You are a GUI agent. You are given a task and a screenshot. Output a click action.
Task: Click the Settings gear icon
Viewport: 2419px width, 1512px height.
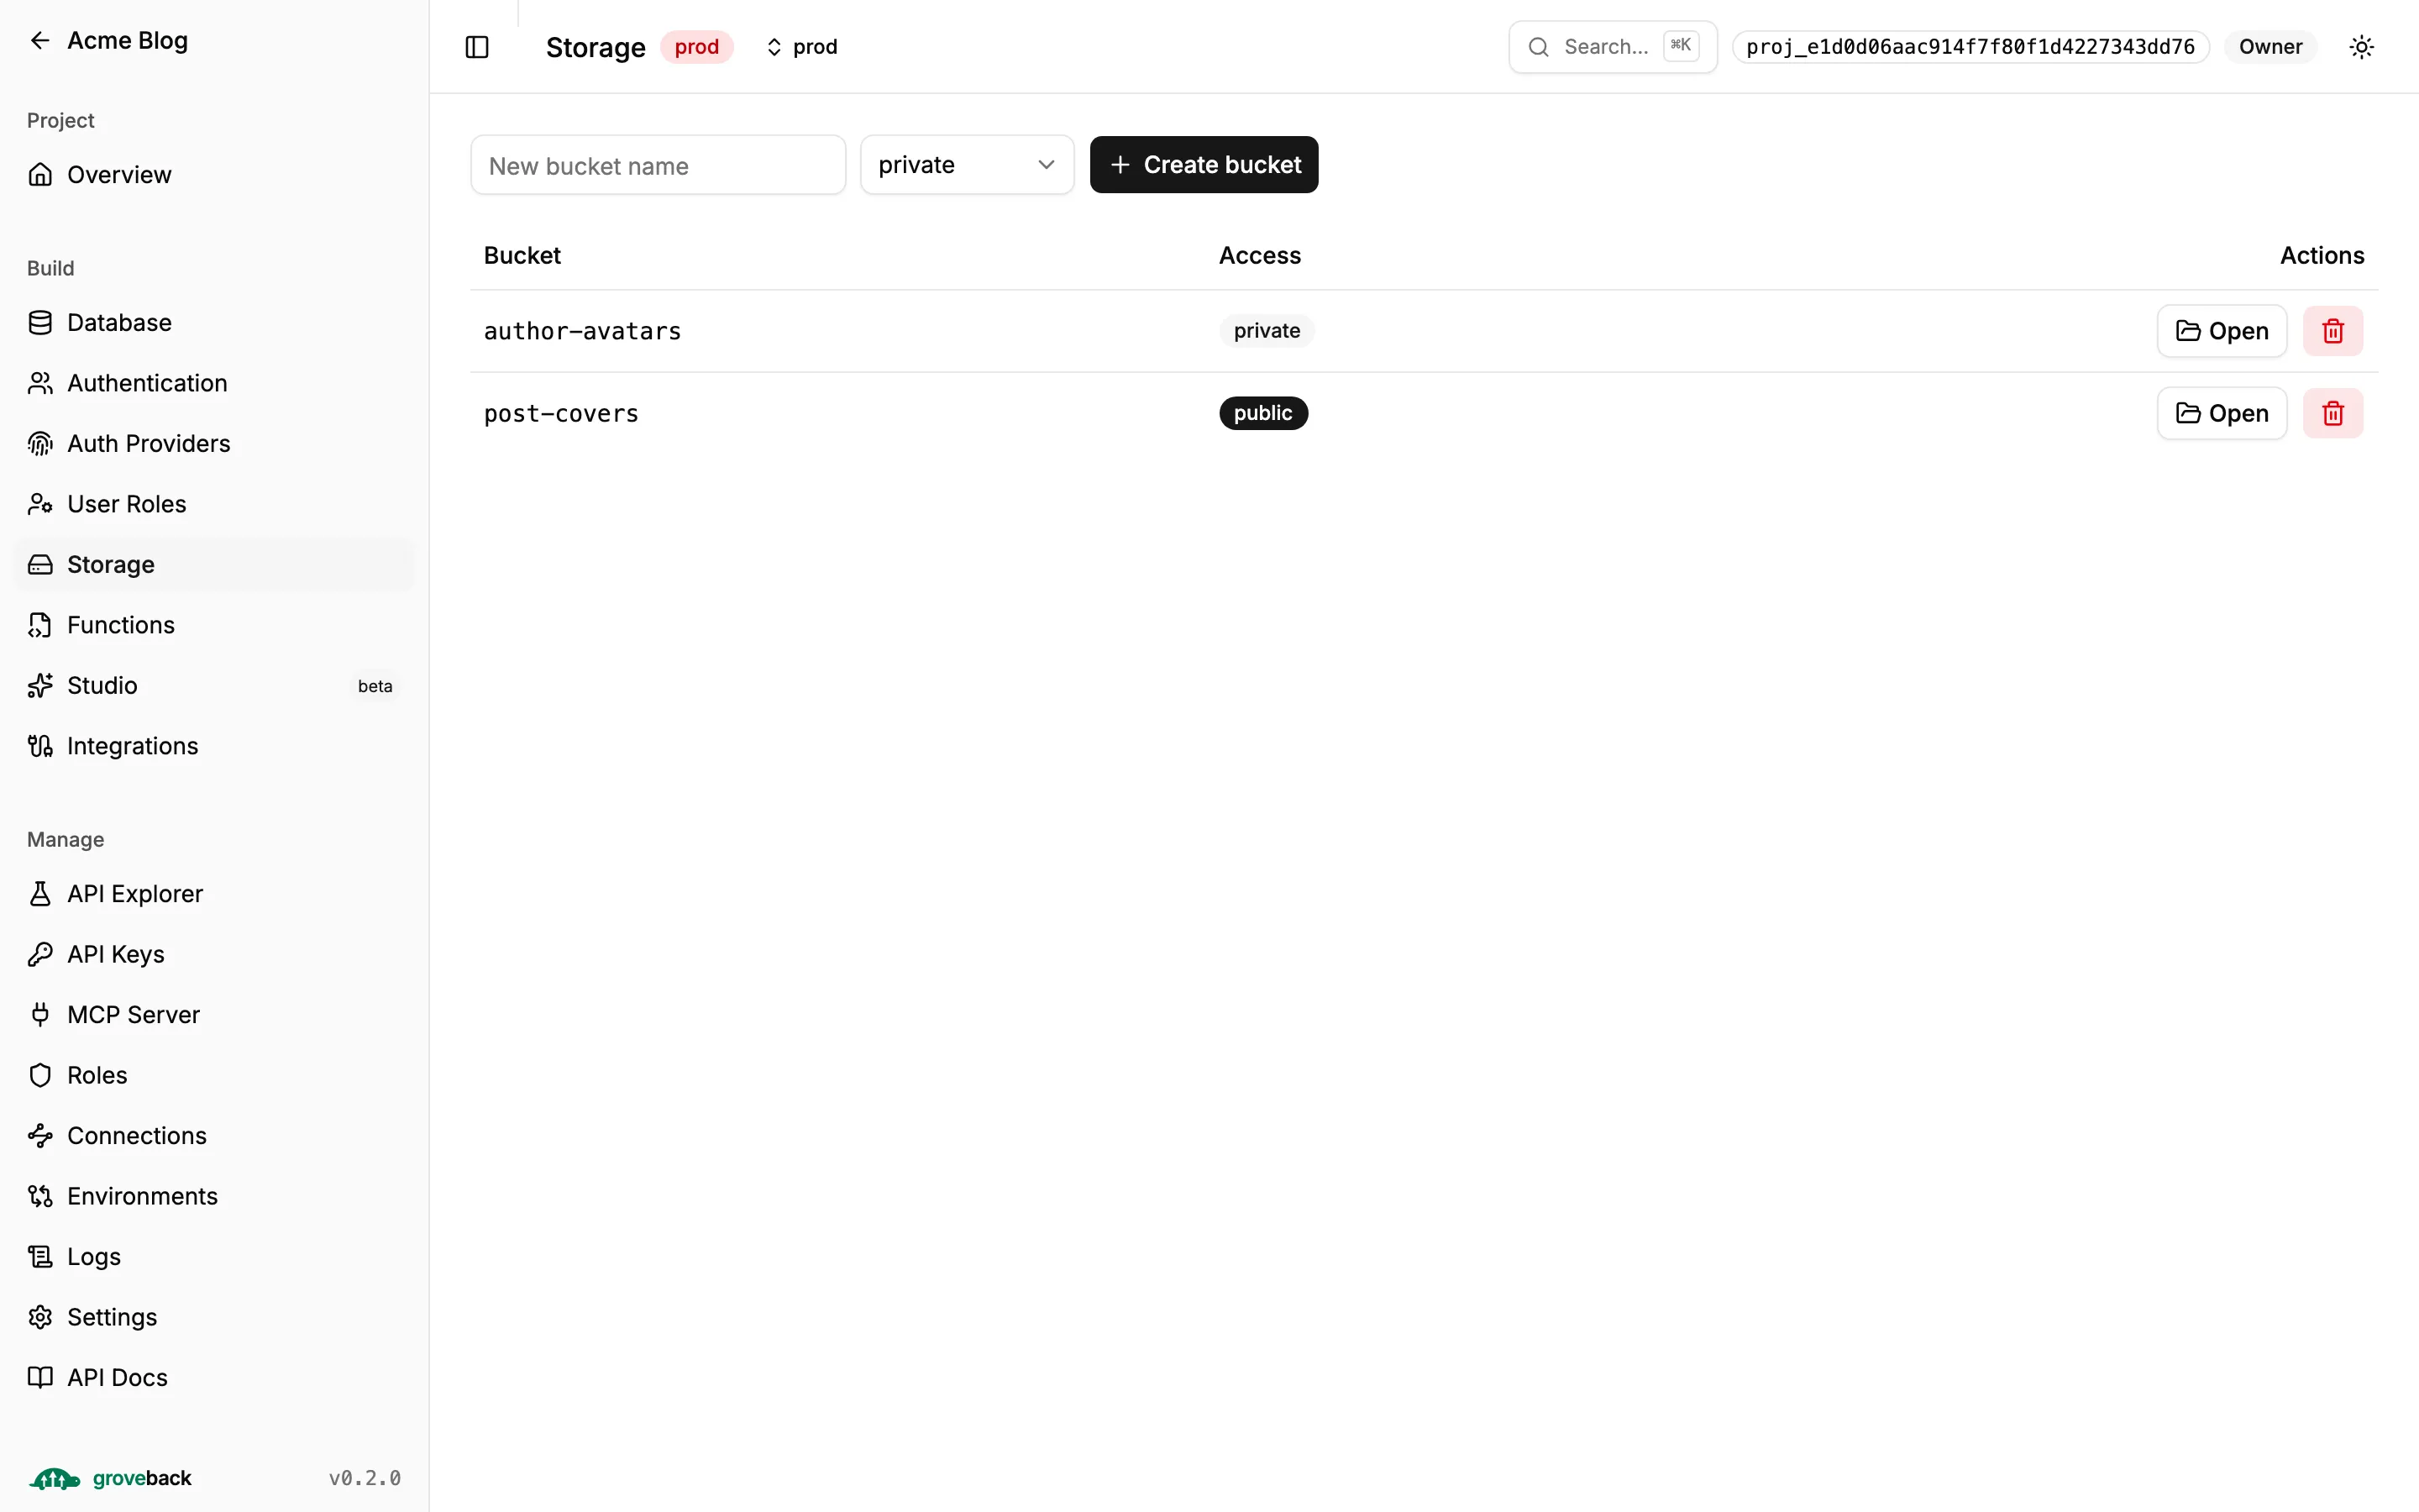coord(40,1317)
